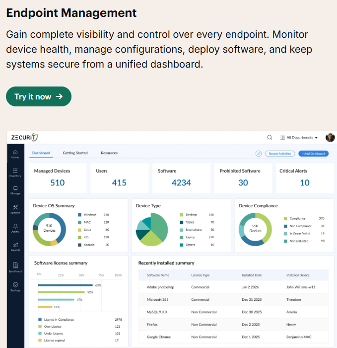Click the edit dashboard pencil icon

click(259, 154)
